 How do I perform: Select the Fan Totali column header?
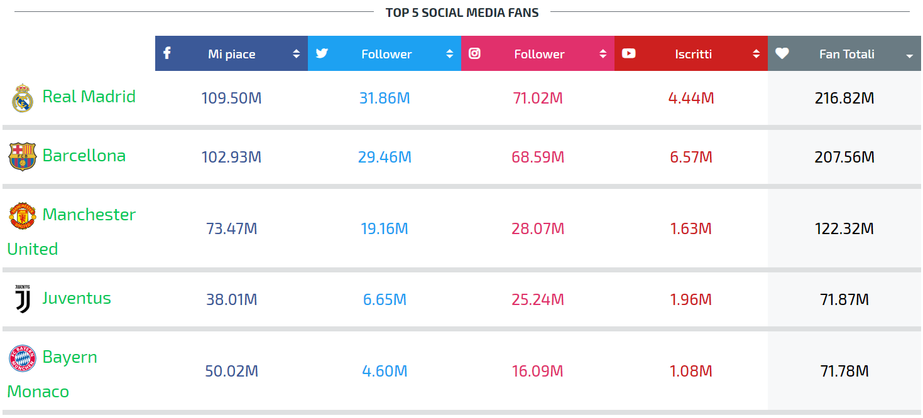(x=844, y=53)
